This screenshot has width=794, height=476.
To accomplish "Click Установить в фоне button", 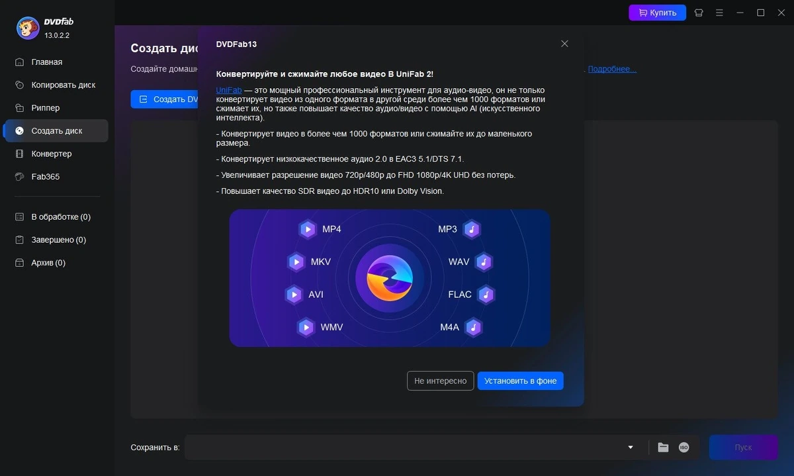I will click(x=521, y=381).
